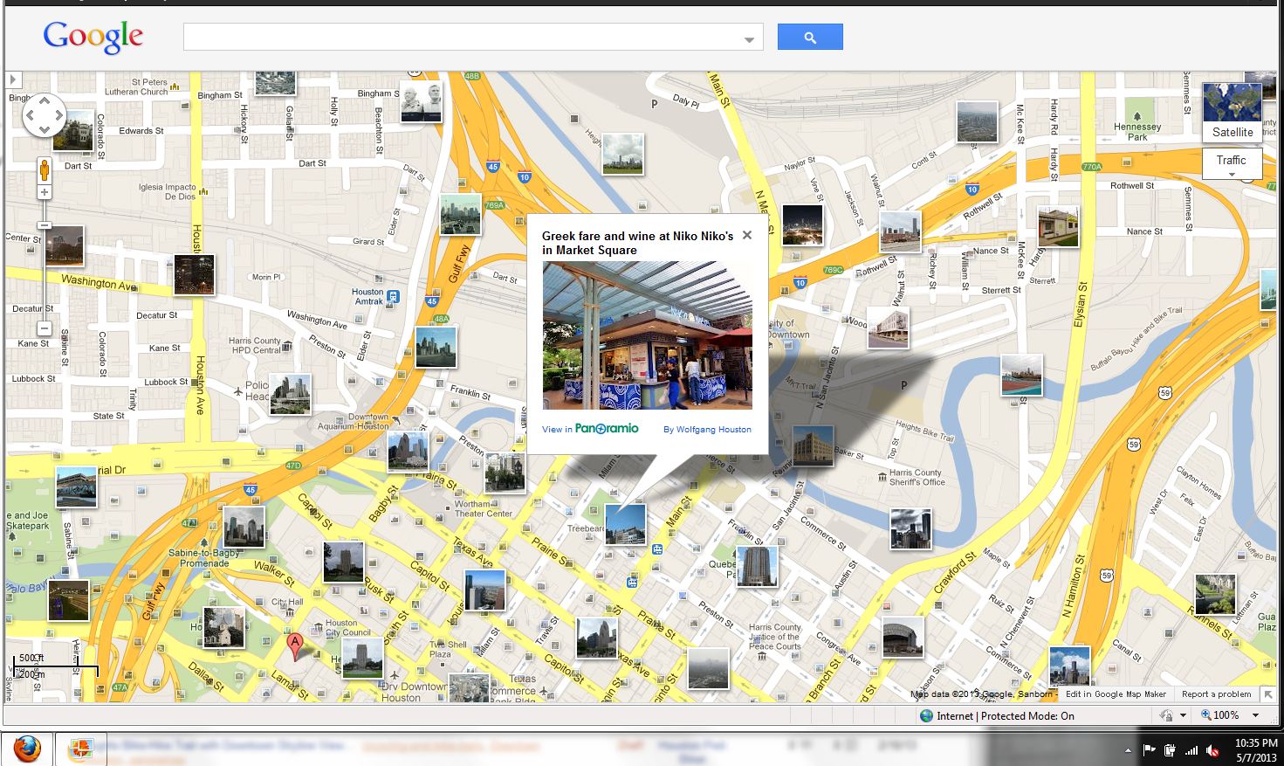Viewport: 1284px width, 766px height.
Task: Click the Houston Amtrak station icon
Action: coord(393,296)
